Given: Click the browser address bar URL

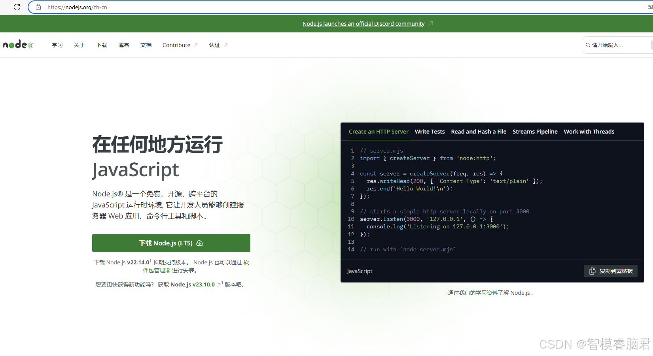Looking at the screenshot, I should 77,7.
